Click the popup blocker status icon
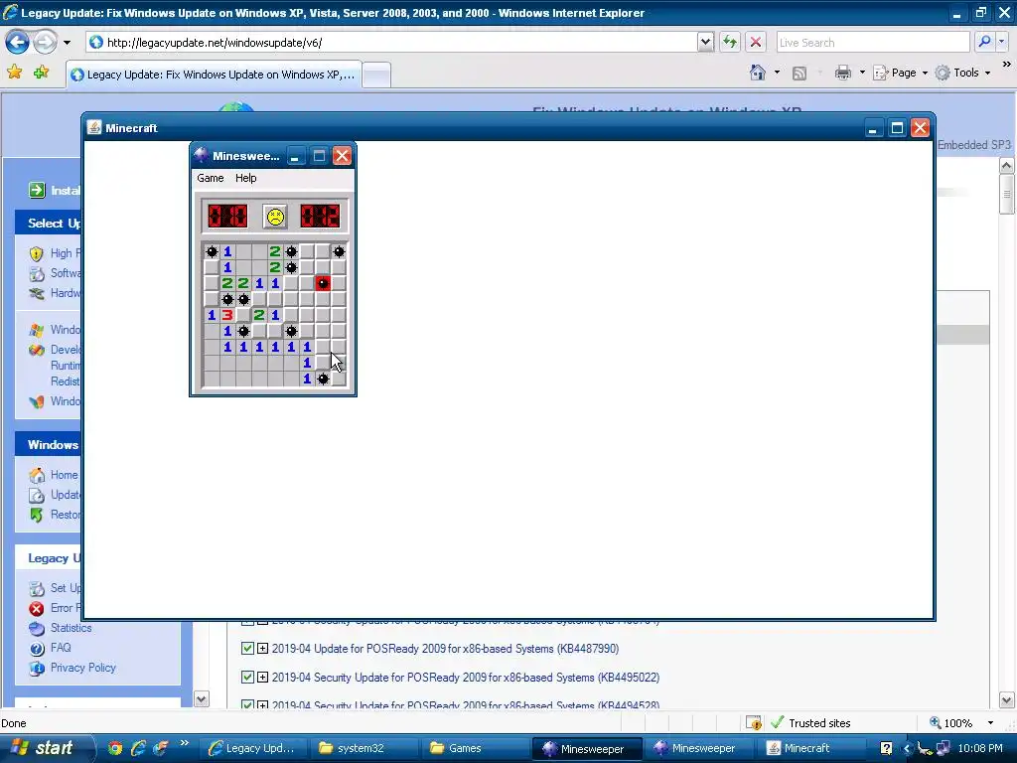The image size is (1017, 763). 753,723
